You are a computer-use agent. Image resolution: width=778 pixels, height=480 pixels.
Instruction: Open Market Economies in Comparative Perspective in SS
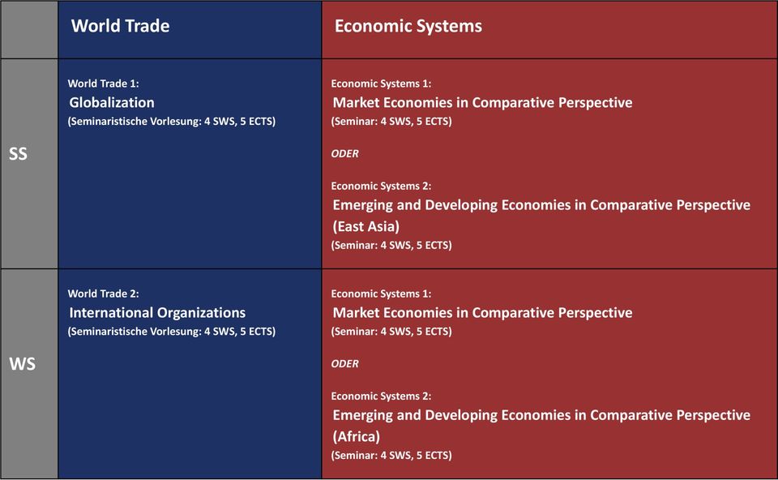click(482, 102)
